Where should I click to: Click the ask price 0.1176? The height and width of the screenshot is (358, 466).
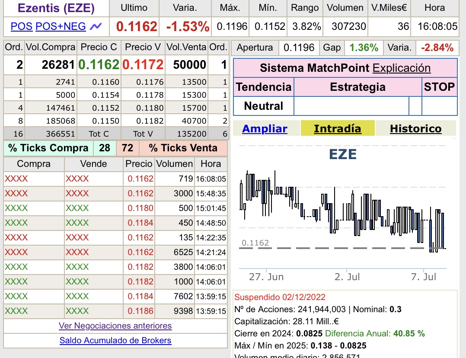(150, 82)
